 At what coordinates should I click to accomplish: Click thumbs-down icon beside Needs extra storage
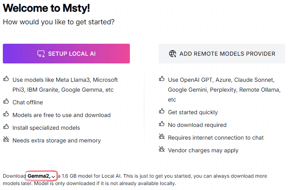pyautogui.click(x=6, y=140)
